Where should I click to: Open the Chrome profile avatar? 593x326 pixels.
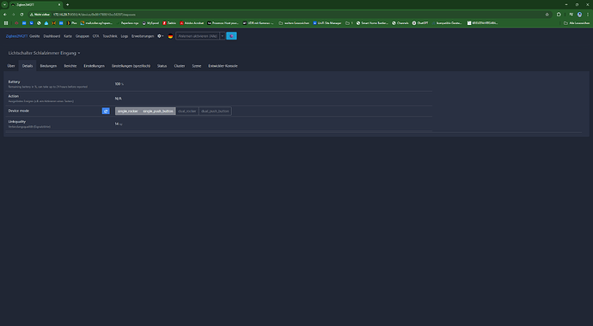579,15
